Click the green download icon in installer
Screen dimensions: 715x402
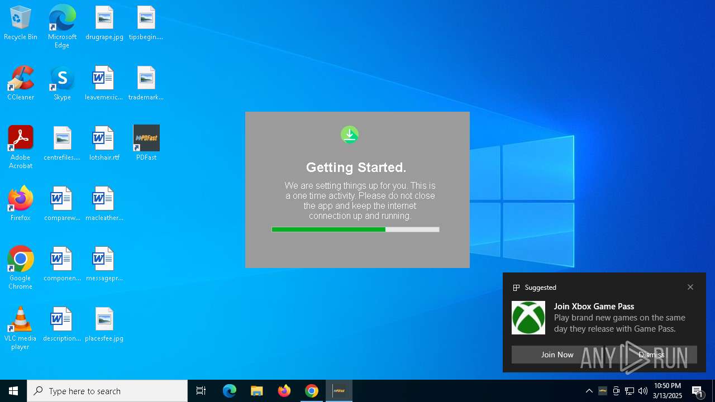pos(350,135)
